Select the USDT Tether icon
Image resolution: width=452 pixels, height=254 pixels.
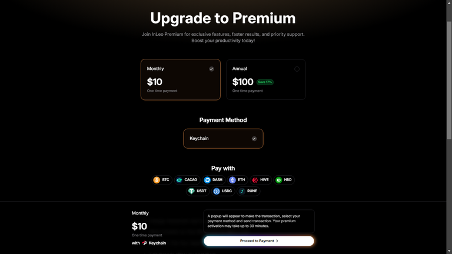click(191, 191)
